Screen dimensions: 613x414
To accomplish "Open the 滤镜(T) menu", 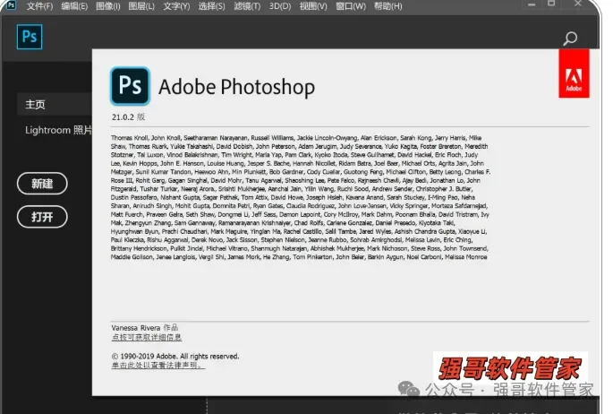I will click(247, 6).
